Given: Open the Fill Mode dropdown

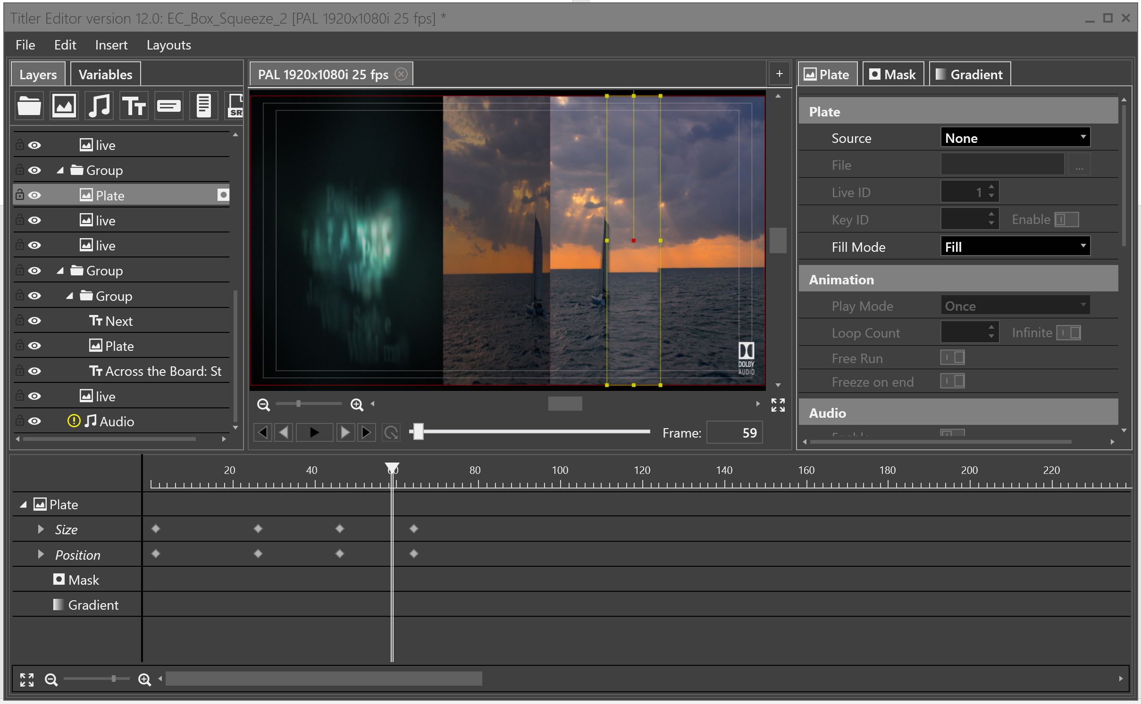Looking at the screenshot, I should coord(1015,247).
